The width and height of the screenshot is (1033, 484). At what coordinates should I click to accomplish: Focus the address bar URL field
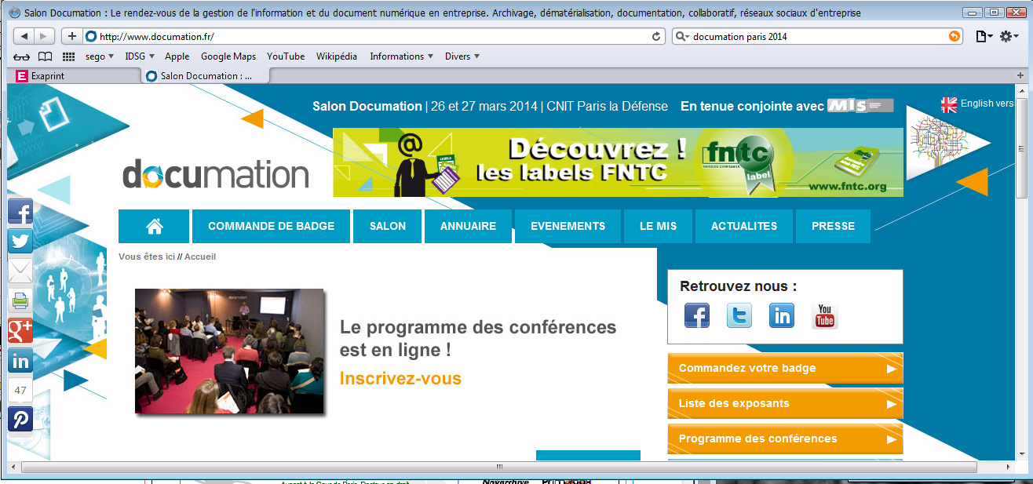point(374,36)
